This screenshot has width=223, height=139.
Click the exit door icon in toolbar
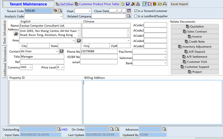(x=155, y=4)
